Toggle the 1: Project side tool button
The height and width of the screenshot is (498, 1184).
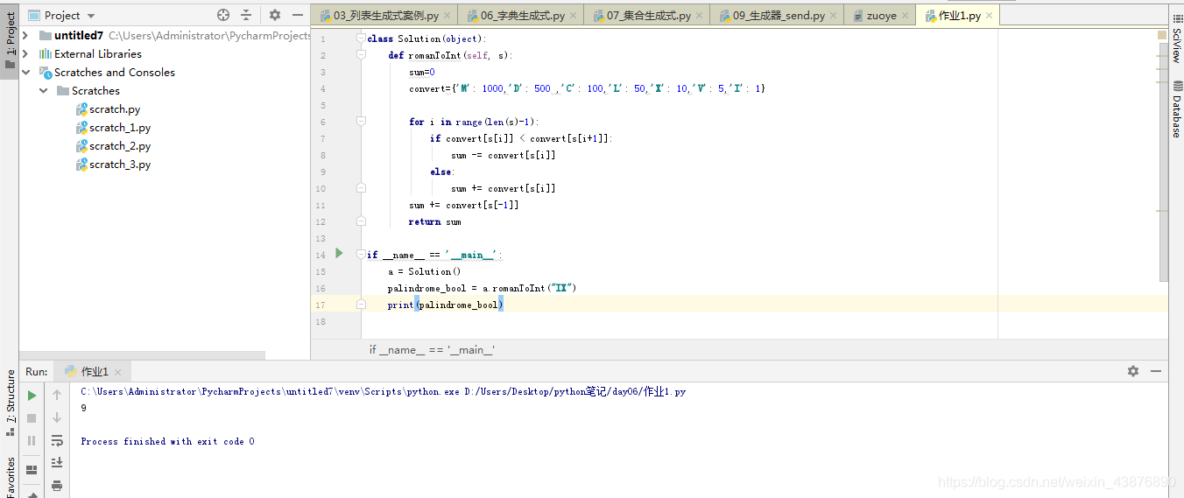(10, 41)
